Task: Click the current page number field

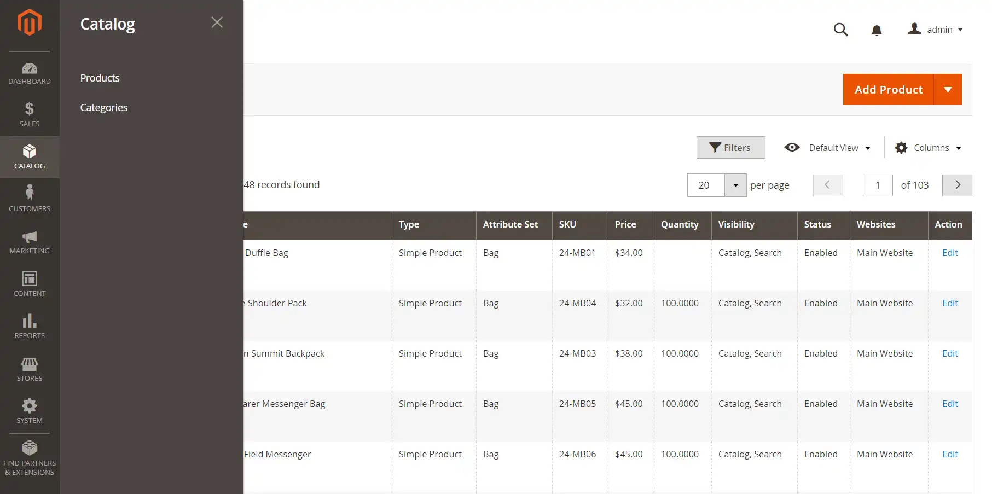Action: click(877, 185)
